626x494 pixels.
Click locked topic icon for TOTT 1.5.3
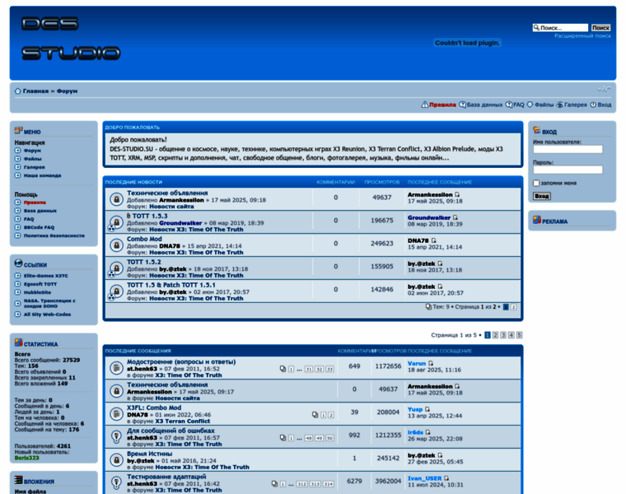pos(116,221)
